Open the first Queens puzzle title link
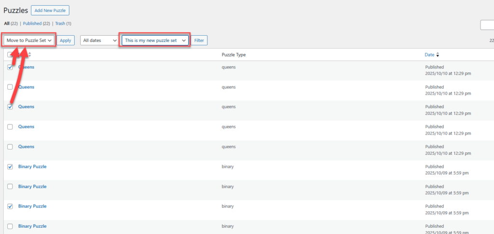Screen dimensions: 494x234 point(26,67)
